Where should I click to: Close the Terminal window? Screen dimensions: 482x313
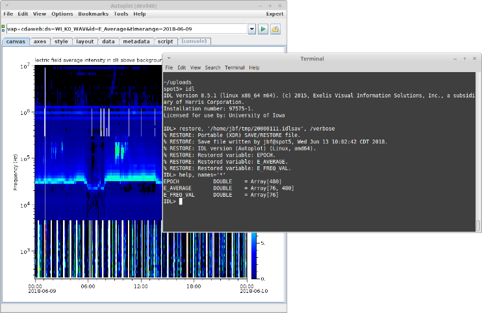coord(474,58)
